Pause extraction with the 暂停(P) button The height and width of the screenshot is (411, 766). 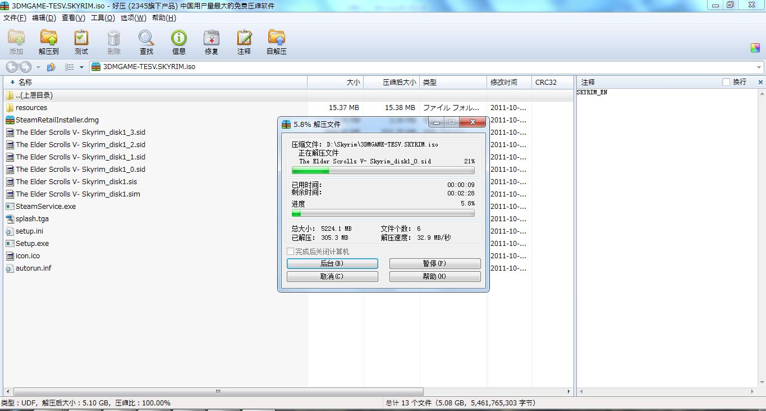point(435,263)
